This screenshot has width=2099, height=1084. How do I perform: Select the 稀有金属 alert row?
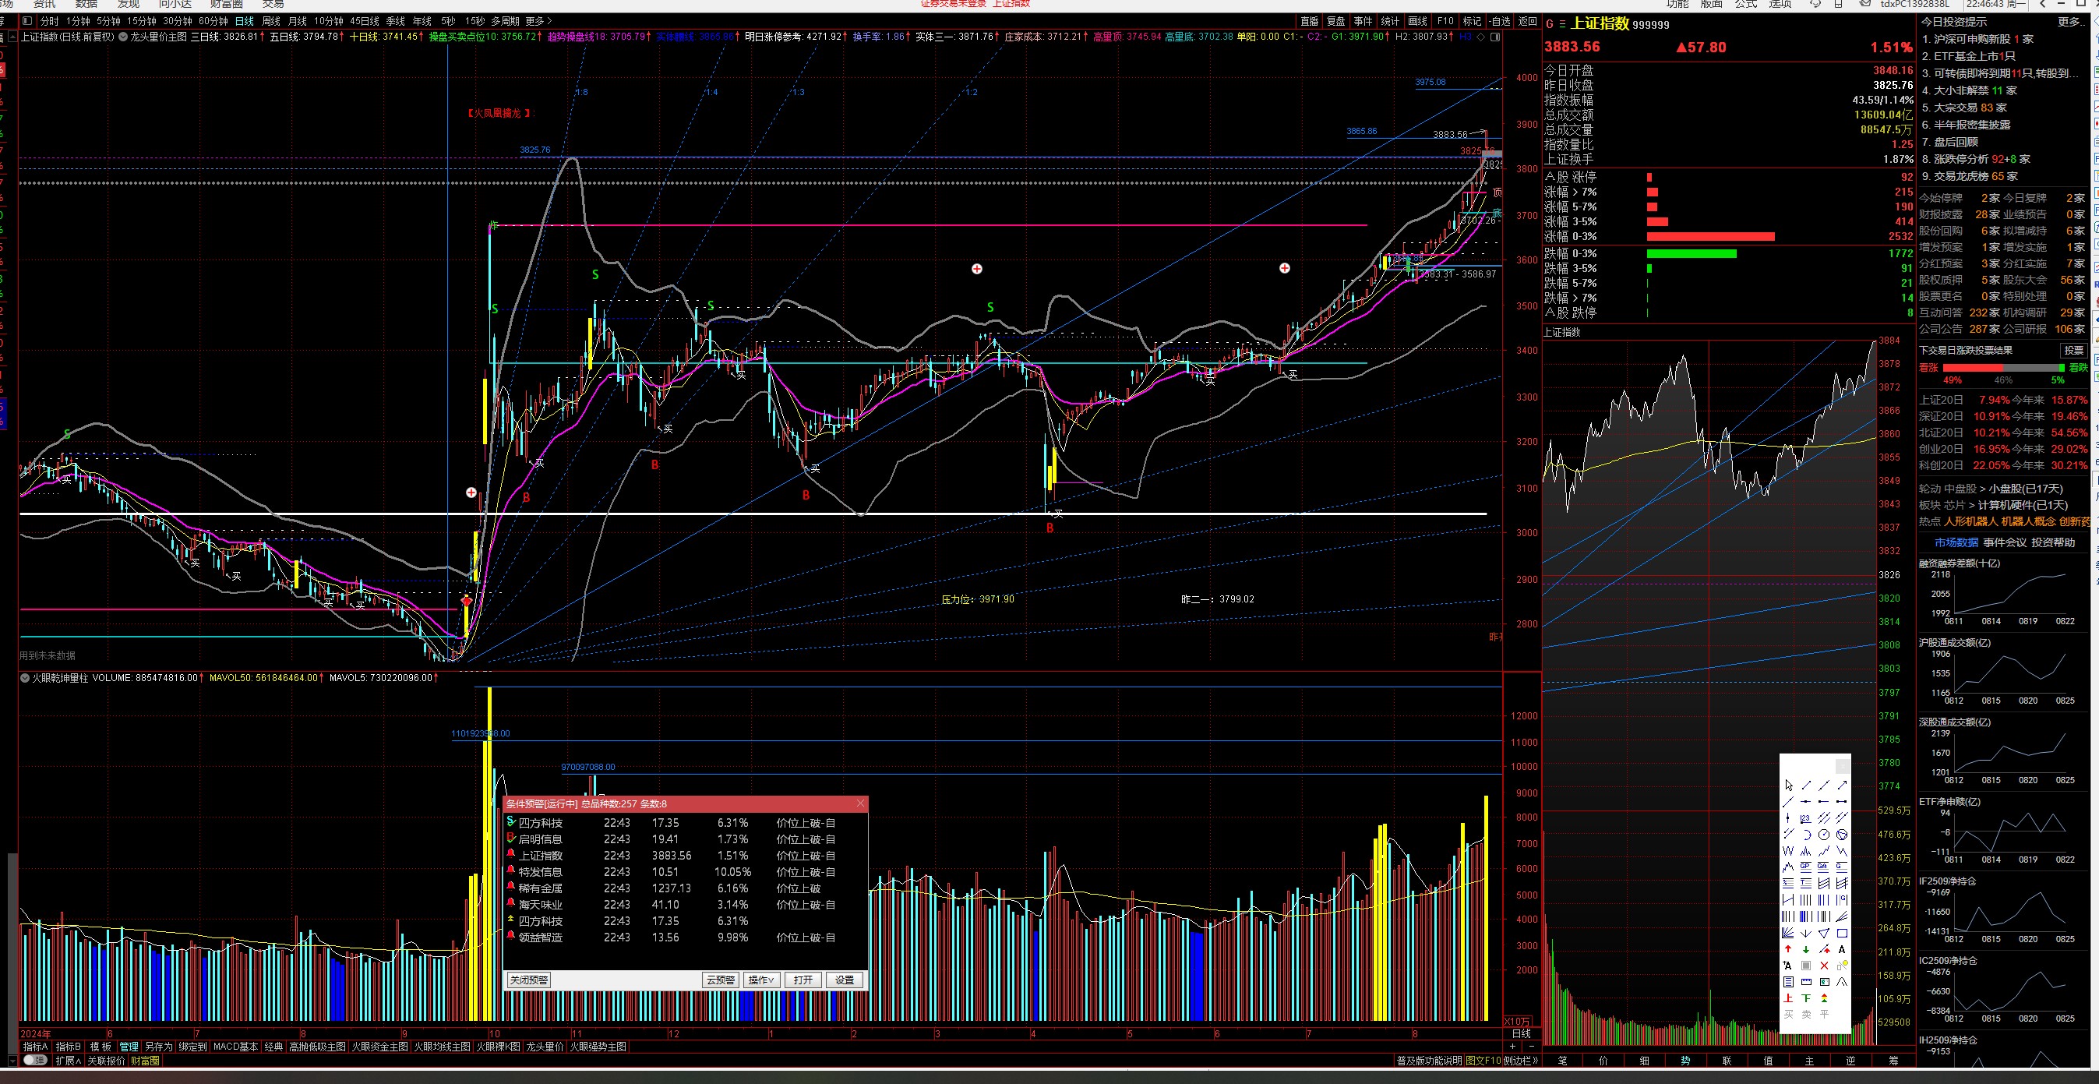pyautogui.click(x=684, y=888)
